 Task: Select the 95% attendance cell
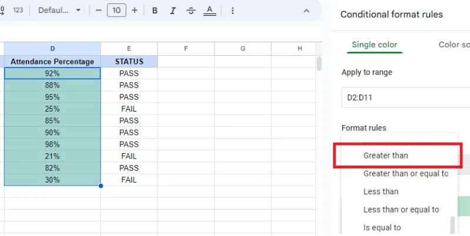pyautogui.click(x=52, y=97)
